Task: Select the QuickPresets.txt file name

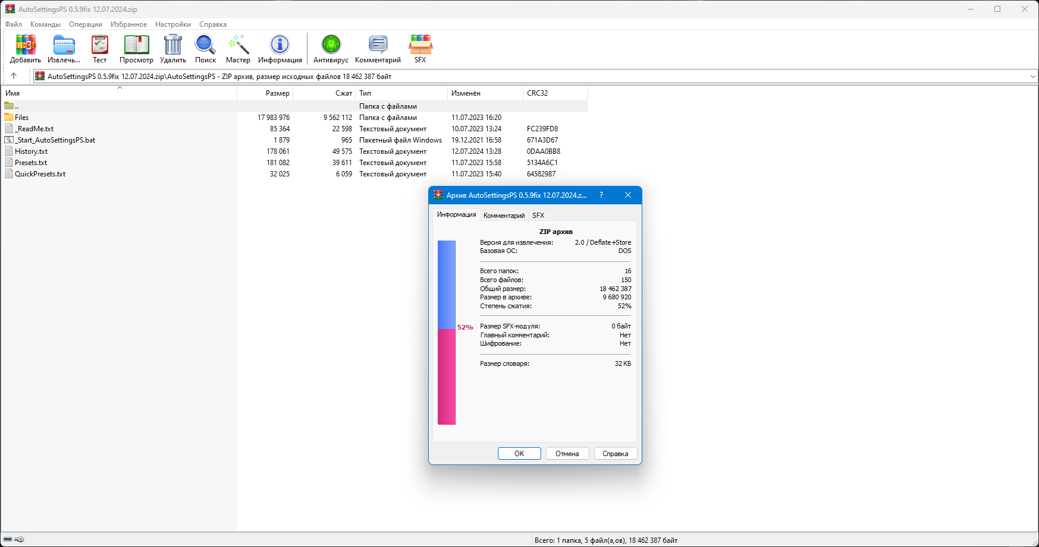Action: coord(40,174)
